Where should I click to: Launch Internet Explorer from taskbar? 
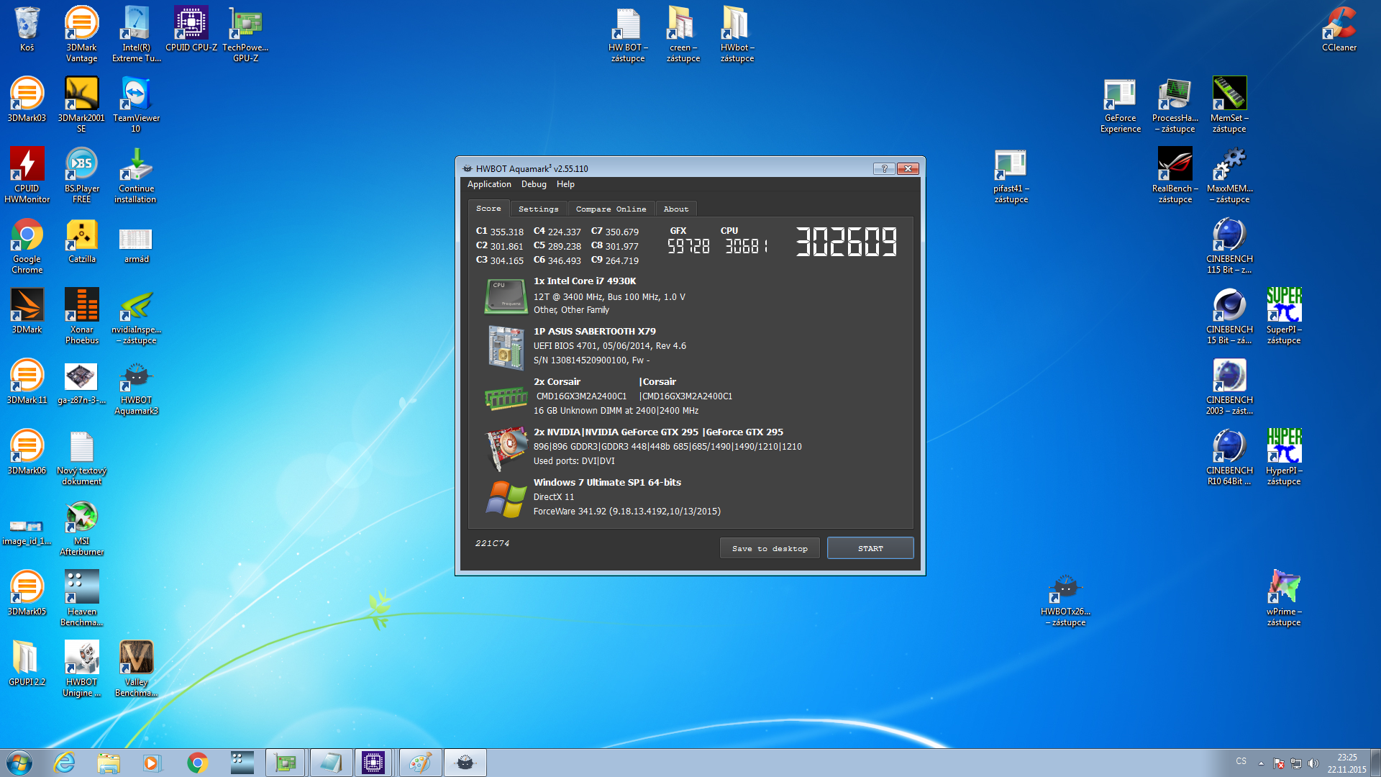click(x=64, y=763)
